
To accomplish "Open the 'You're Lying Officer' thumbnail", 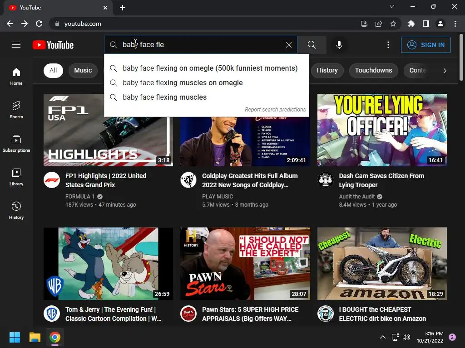I will pos(382,130).
